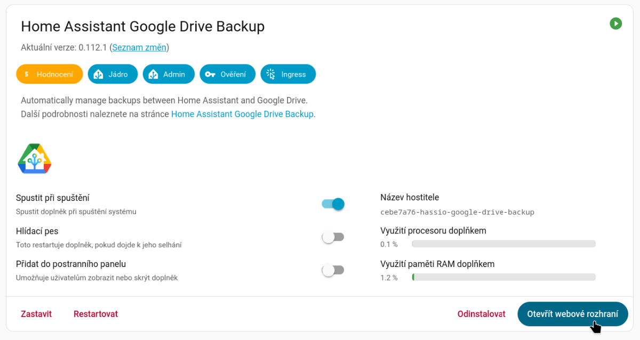Click the Zastavit button to stop the add-on
This screenshot has height=340, width=640.
coord(36,314)
